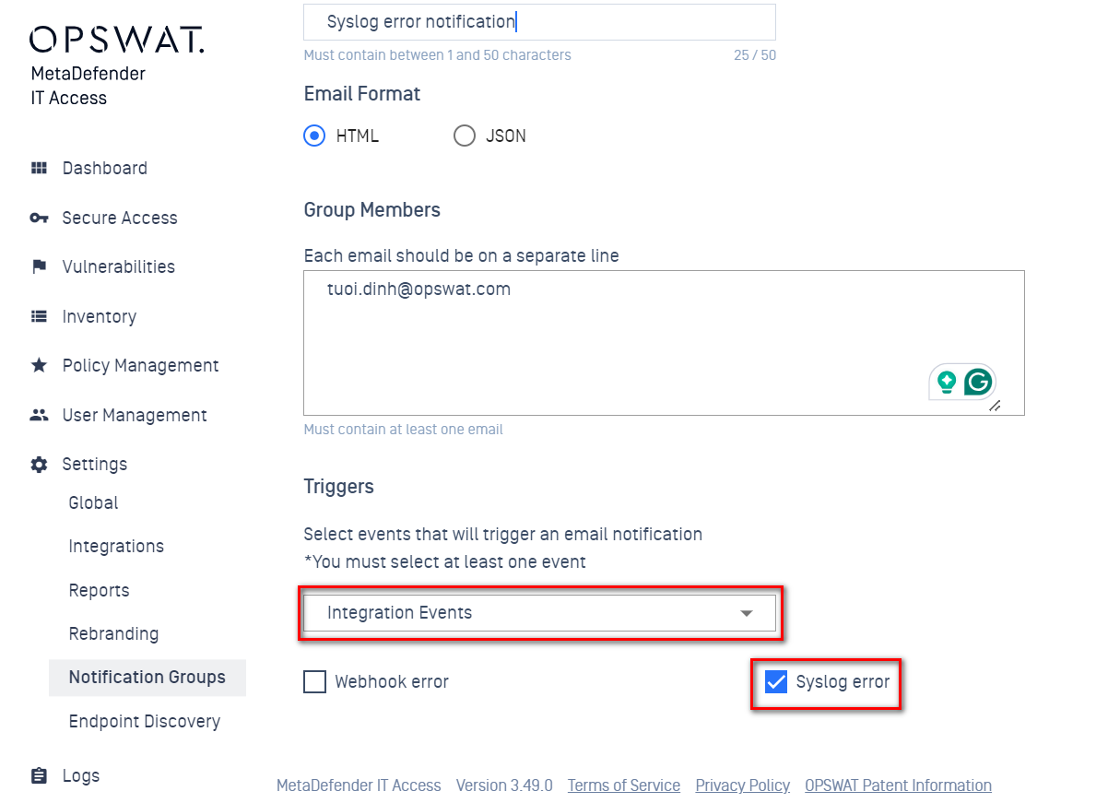Open the Privacy Policy link
This screenshot has width=1108, height=803.
pos(743,785)
